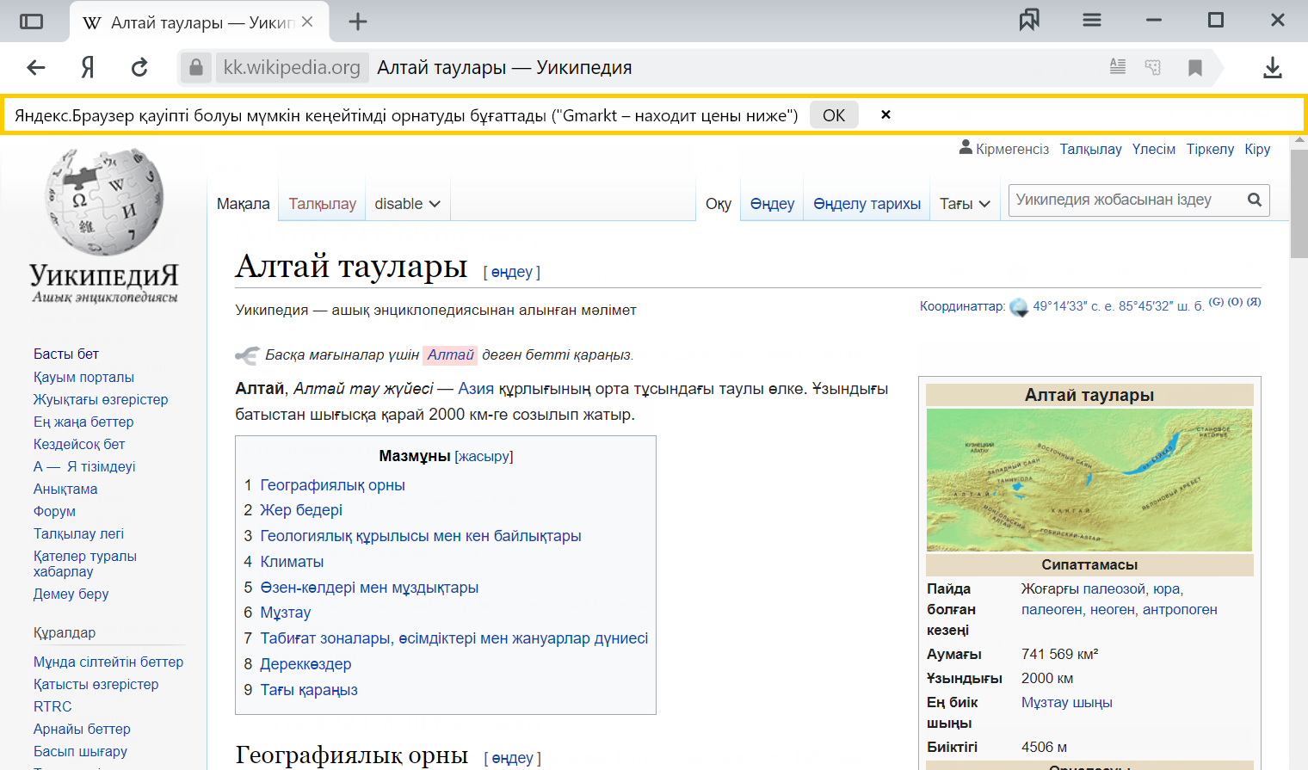Click the kk.wikipedia.org address field
1308x770 pixels.
tap(292, 67)
